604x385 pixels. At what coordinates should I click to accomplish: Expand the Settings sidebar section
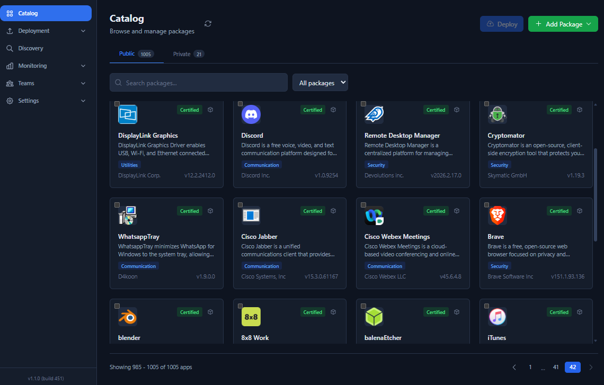tap(46, 101)
